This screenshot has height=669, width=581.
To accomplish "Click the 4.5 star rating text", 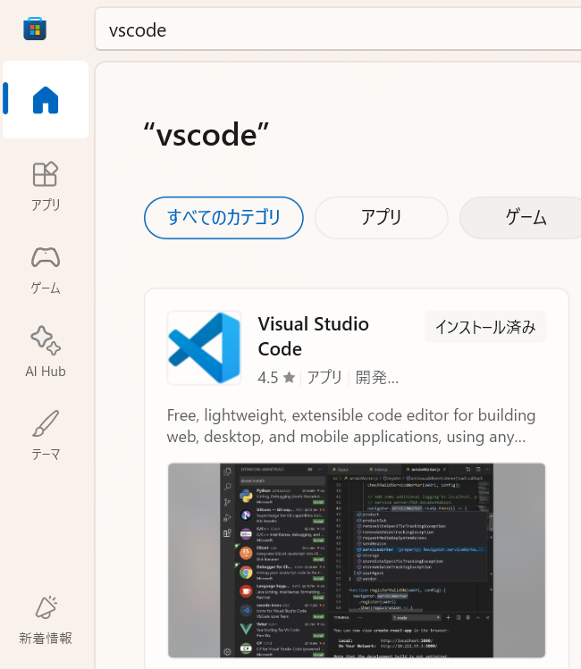I will [267, 378].
